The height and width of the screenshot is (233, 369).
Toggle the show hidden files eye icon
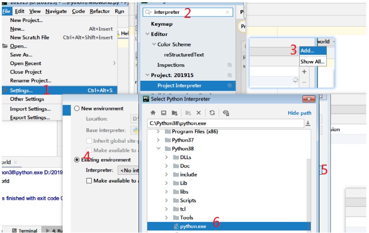tap(226, 113)
